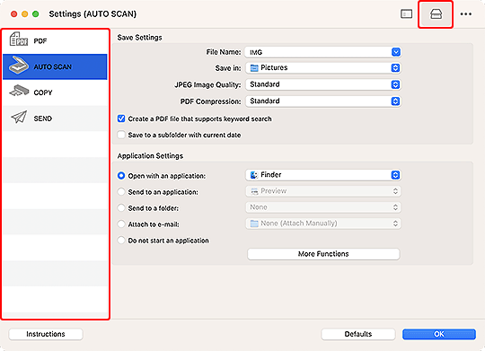Click the Preview app icon in dropdown
This screenshot has width=485, height=351.
point(254,191)
